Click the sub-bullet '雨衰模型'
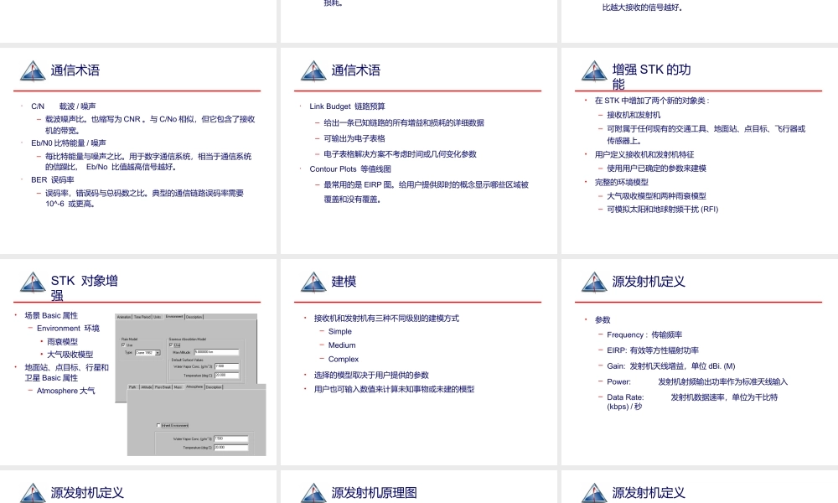The image size is (838, 503). tap(62, 341)
